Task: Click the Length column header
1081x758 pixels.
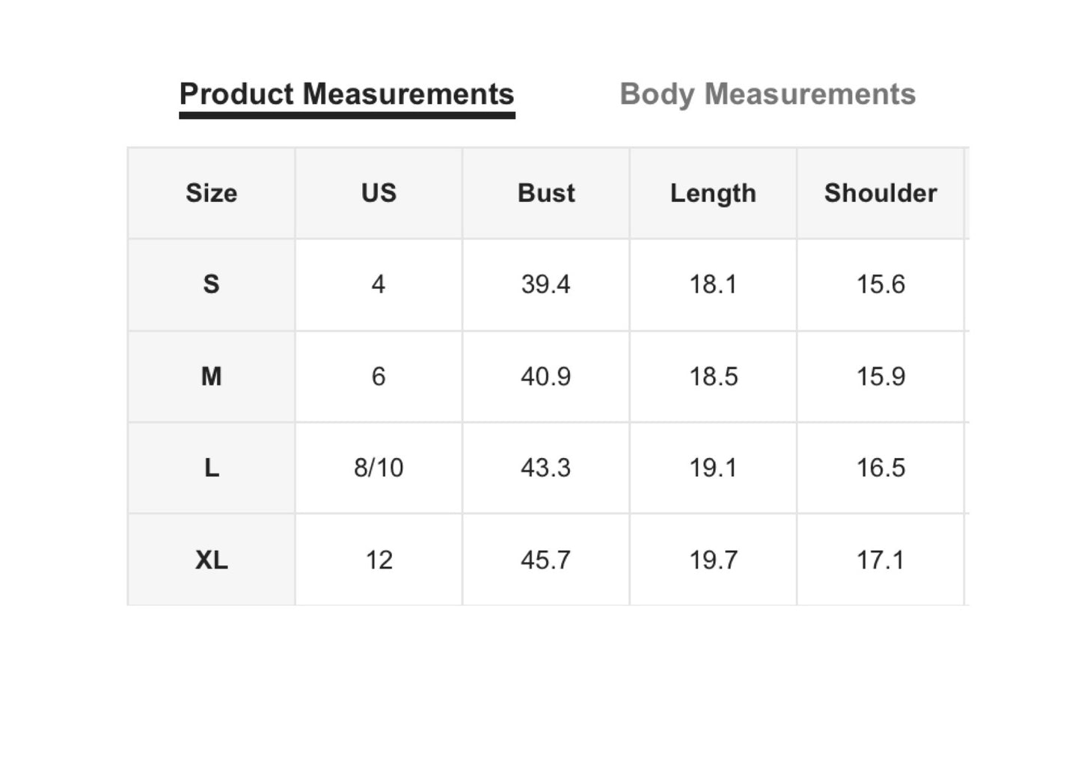Action: [x=713, y=193]
